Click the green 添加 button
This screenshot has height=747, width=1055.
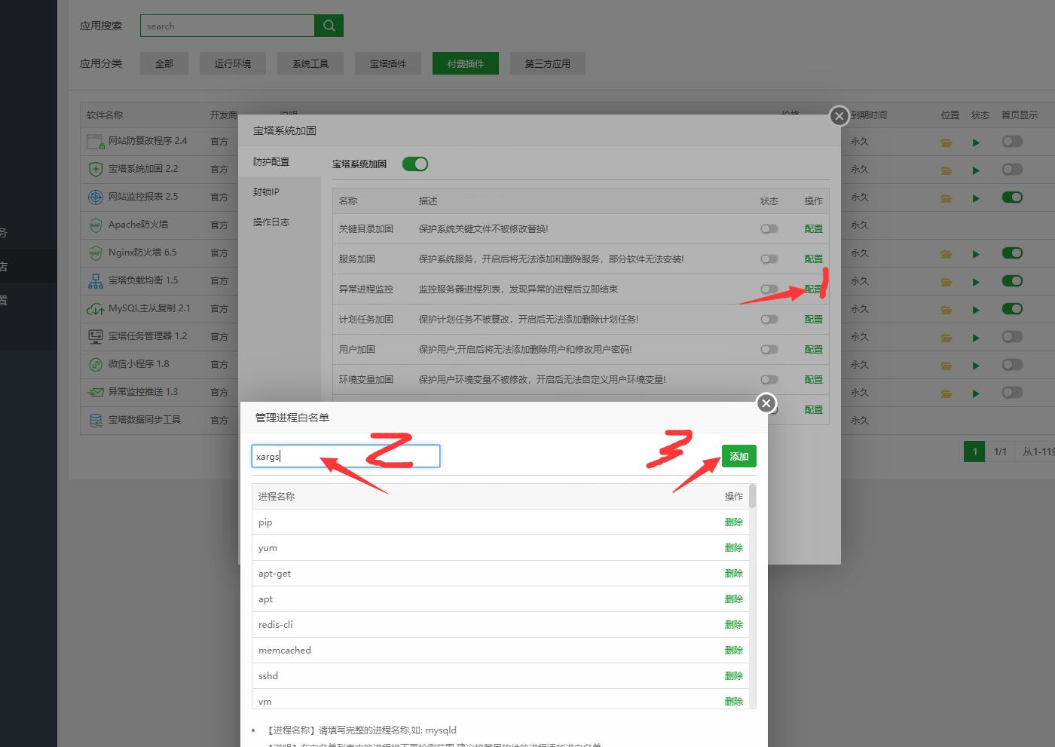pyautogui.click(x=738, y=456)
